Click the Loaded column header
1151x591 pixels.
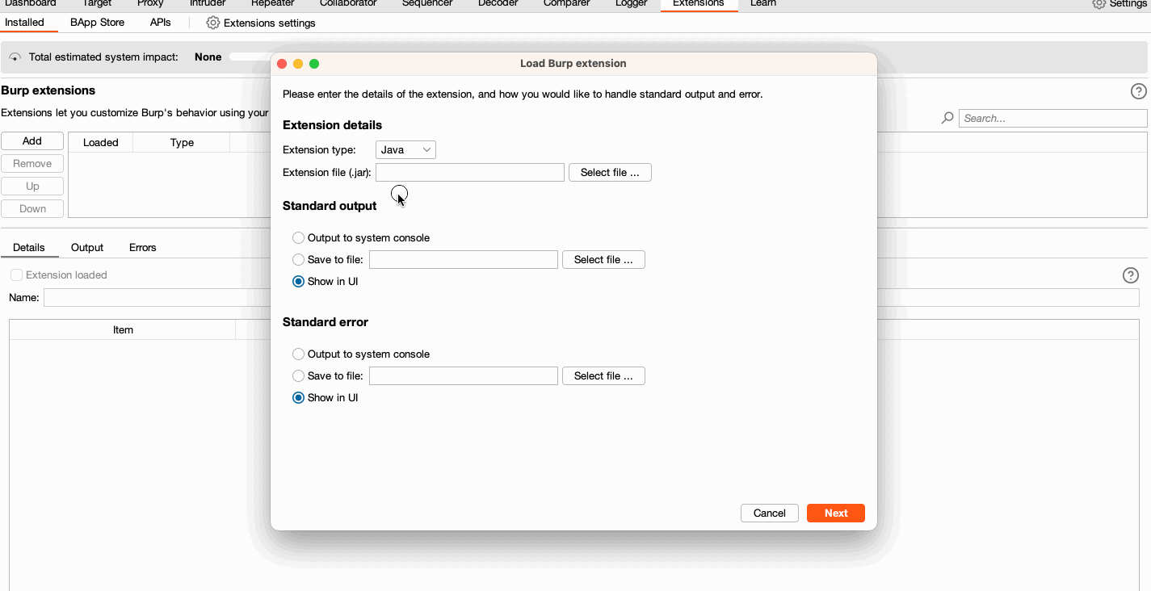click(101, 143)
